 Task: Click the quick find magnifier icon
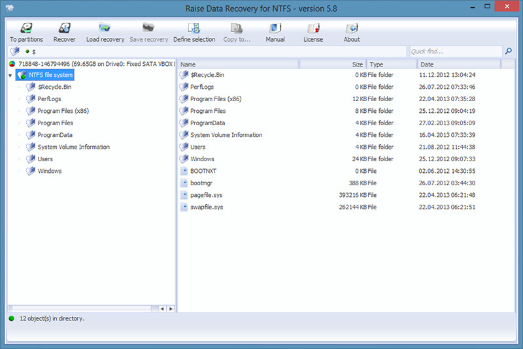click(509, 51)
